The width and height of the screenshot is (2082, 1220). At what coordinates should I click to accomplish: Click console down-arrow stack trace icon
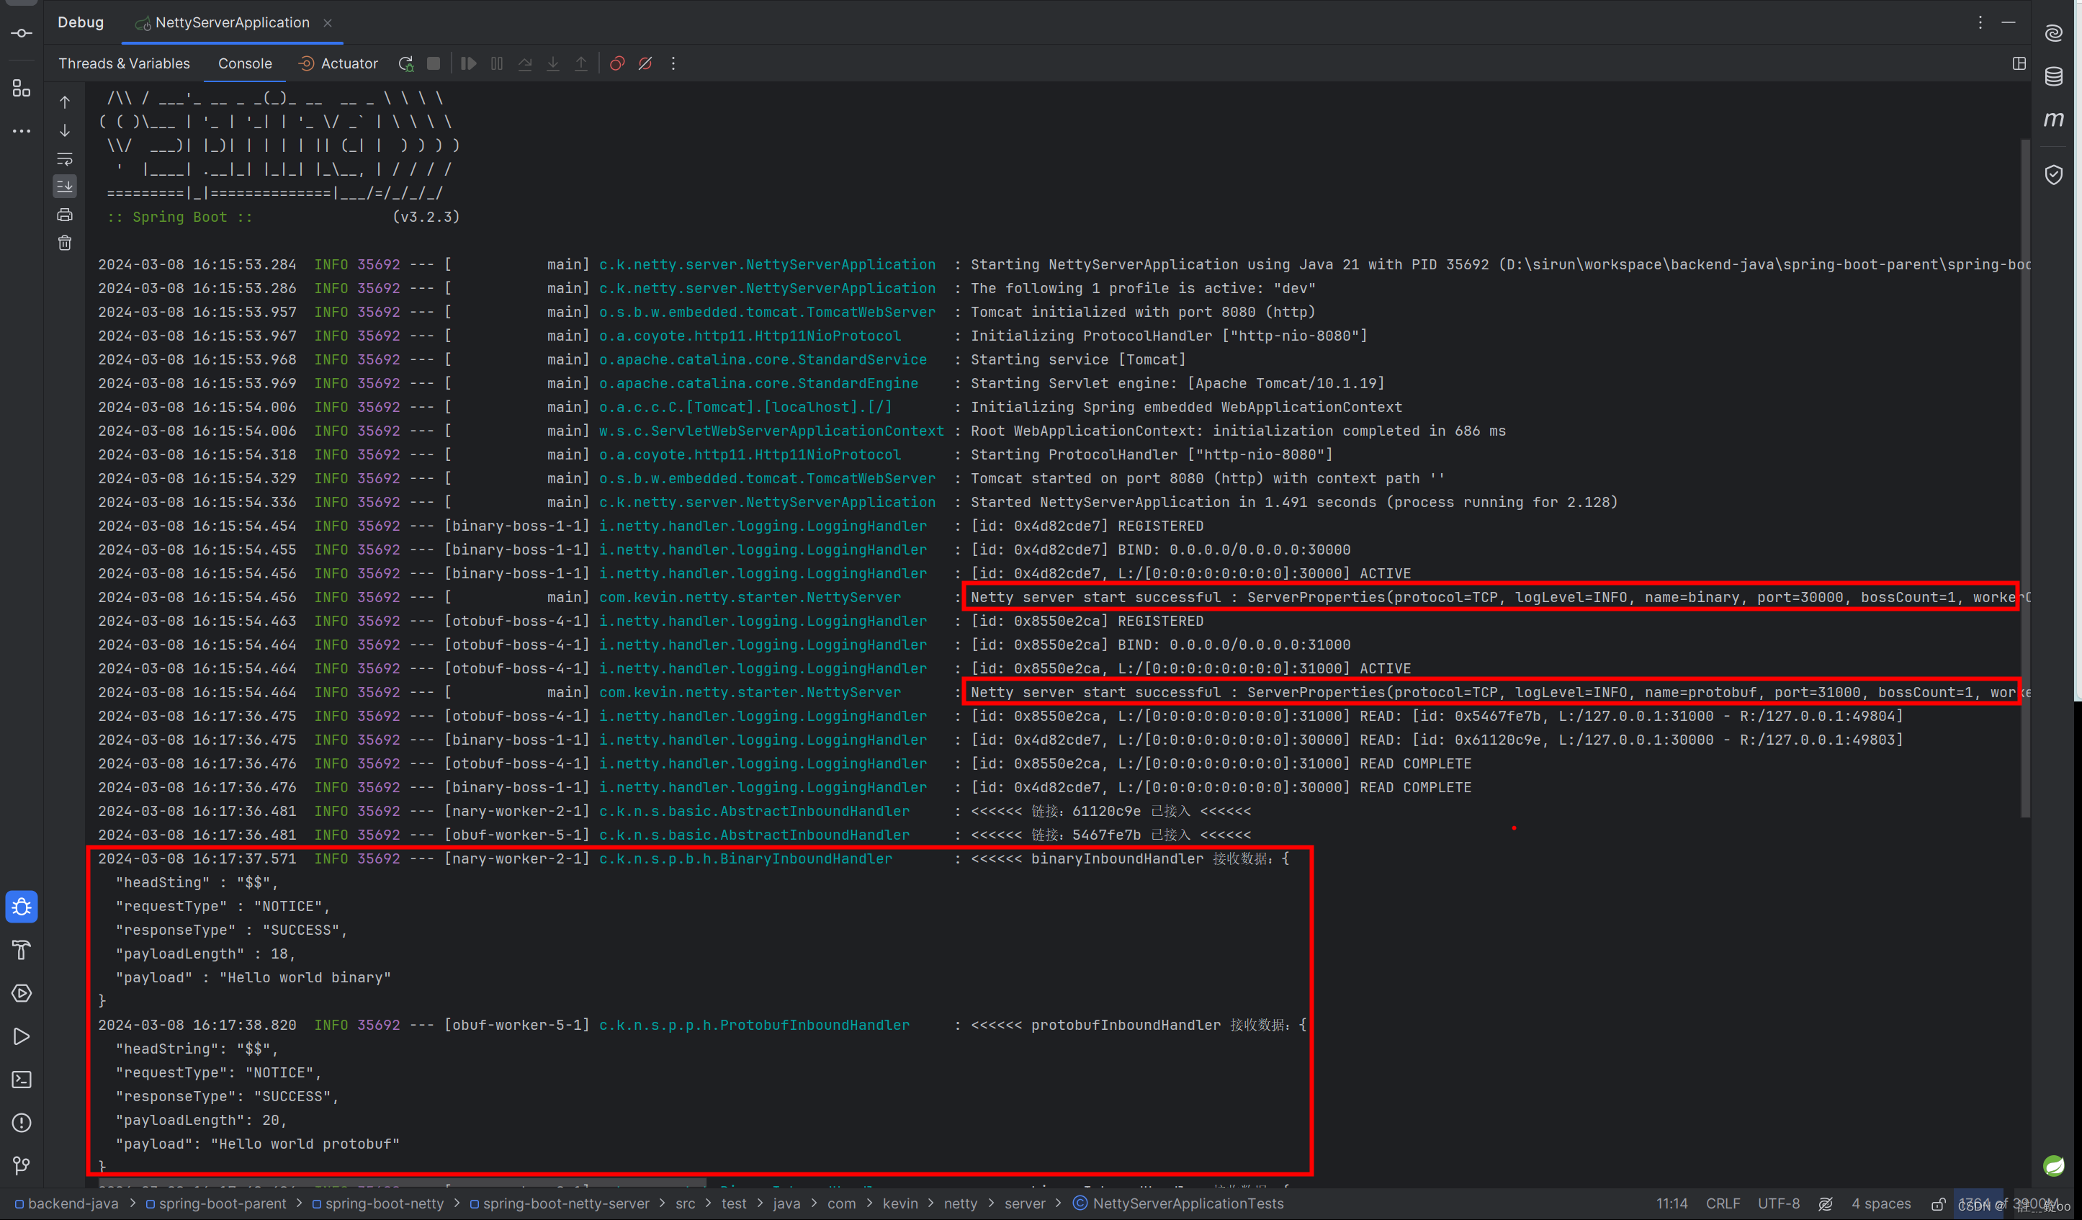tap(64, 130)
